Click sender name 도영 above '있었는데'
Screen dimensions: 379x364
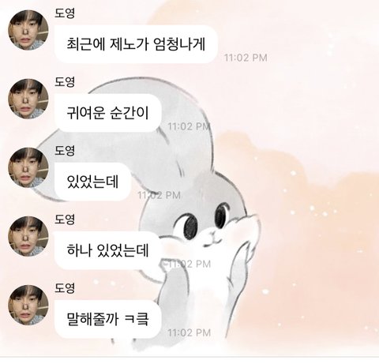[65, 150]
